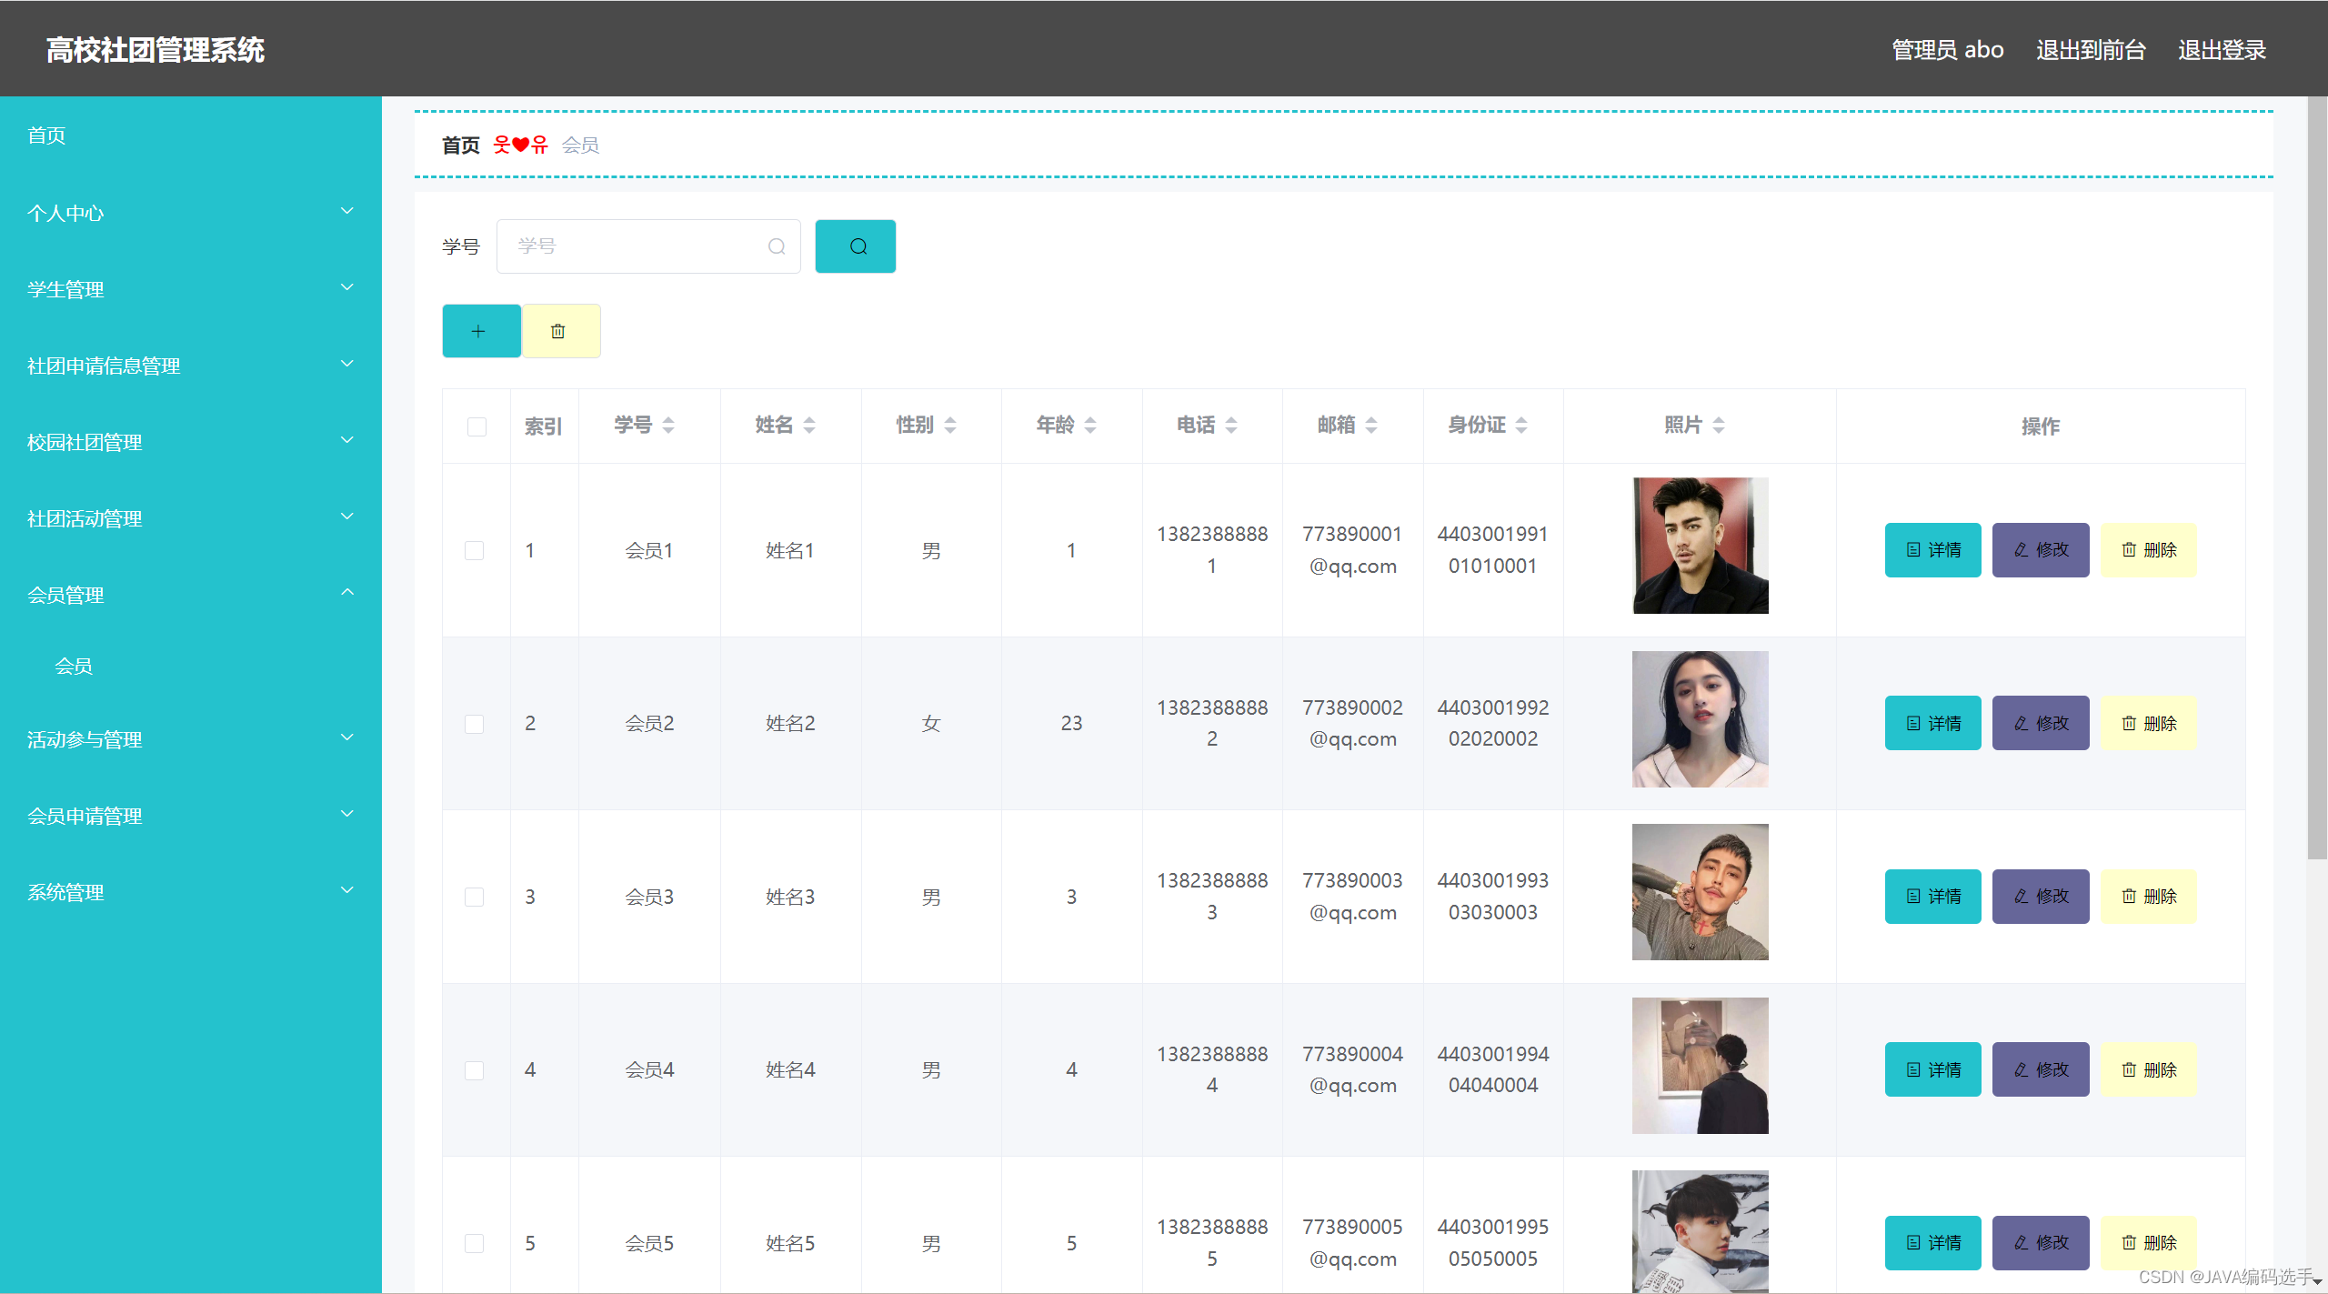Image resolution: width=2328 pixels, height=1294 pixels.
Task: Click 删除 button for 会员3 row
Action: (x=2148, y=896)
